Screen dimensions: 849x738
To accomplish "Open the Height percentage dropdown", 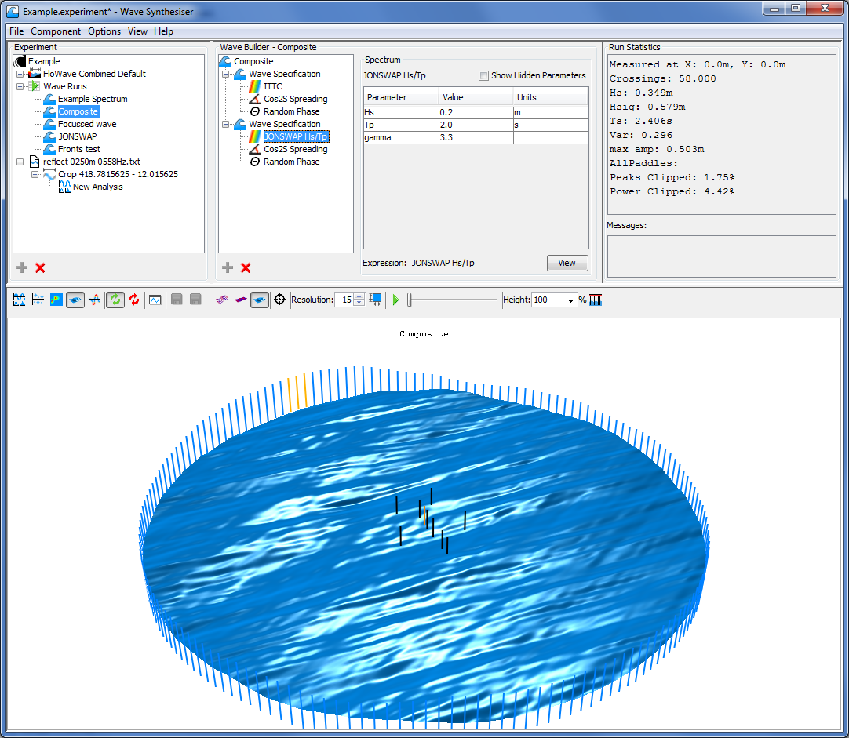I will (570, 300).
